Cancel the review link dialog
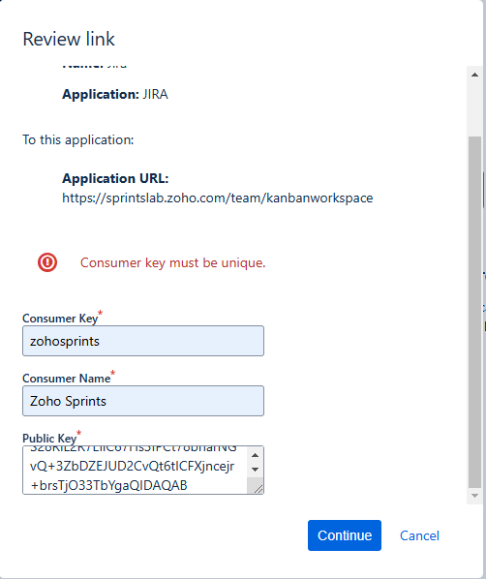The height and width of the screenshot is (579, 486). pos(419,535)
